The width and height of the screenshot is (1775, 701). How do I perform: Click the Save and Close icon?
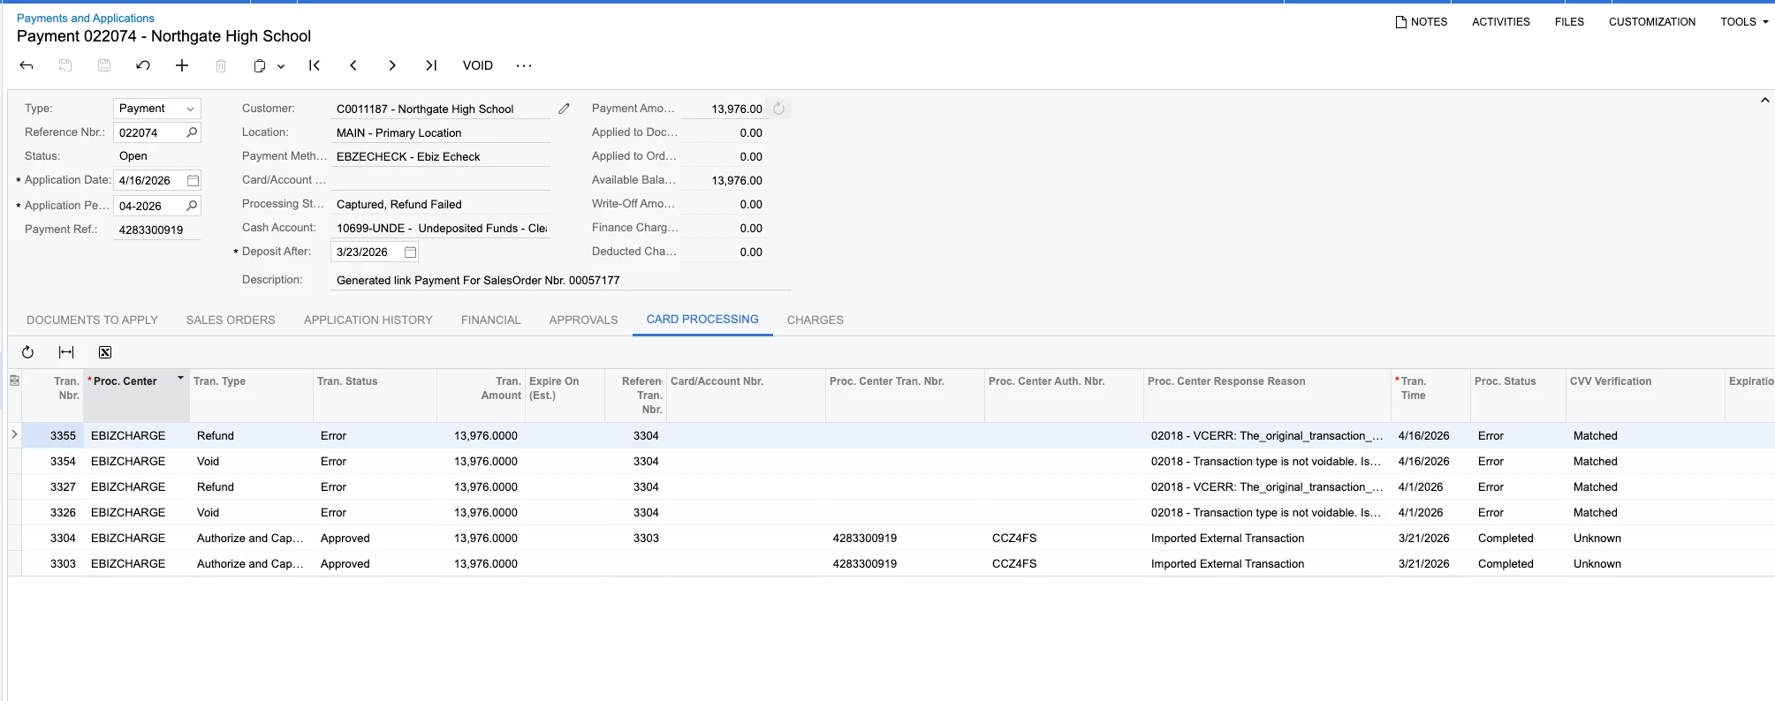tap(65, 65)
